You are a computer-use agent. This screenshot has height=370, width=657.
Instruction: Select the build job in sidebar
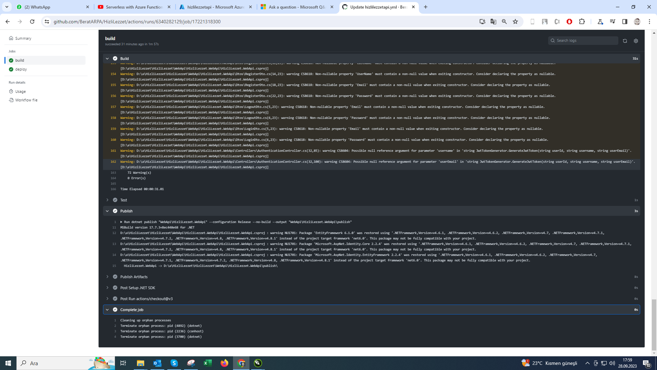pos(20,60)
